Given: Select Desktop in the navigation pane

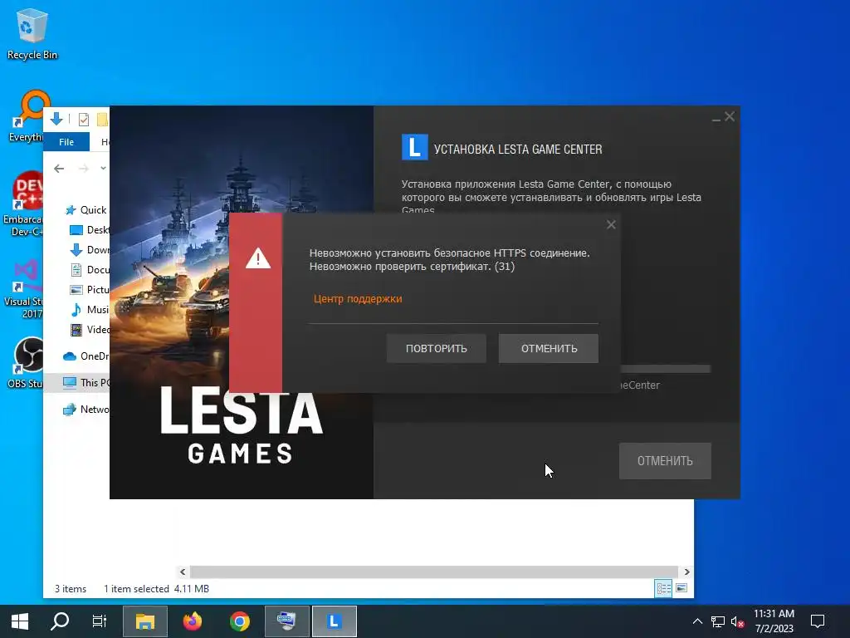Looking at the screenshot, I should pyautogui.click(x=90, y=230).
